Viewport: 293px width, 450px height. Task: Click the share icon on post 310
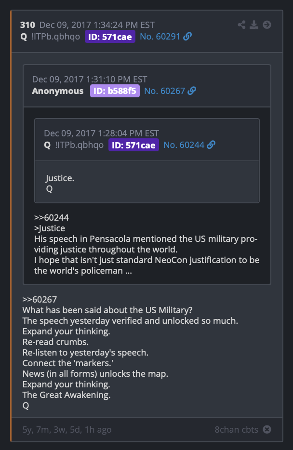[x=241, y=25]
